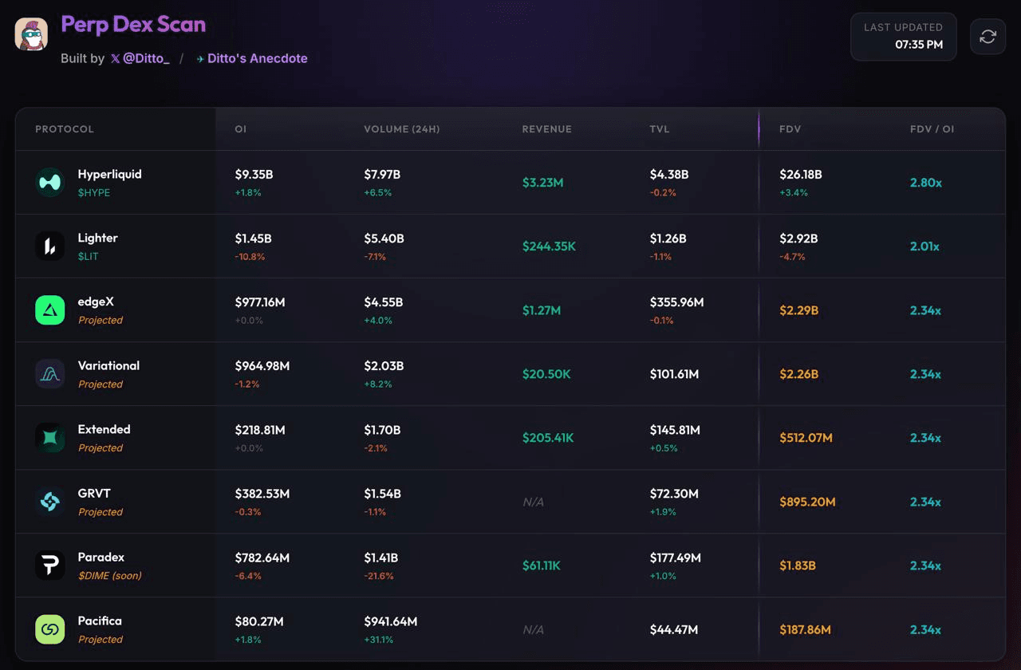Click the Variational protocol logo

[49, 374]
